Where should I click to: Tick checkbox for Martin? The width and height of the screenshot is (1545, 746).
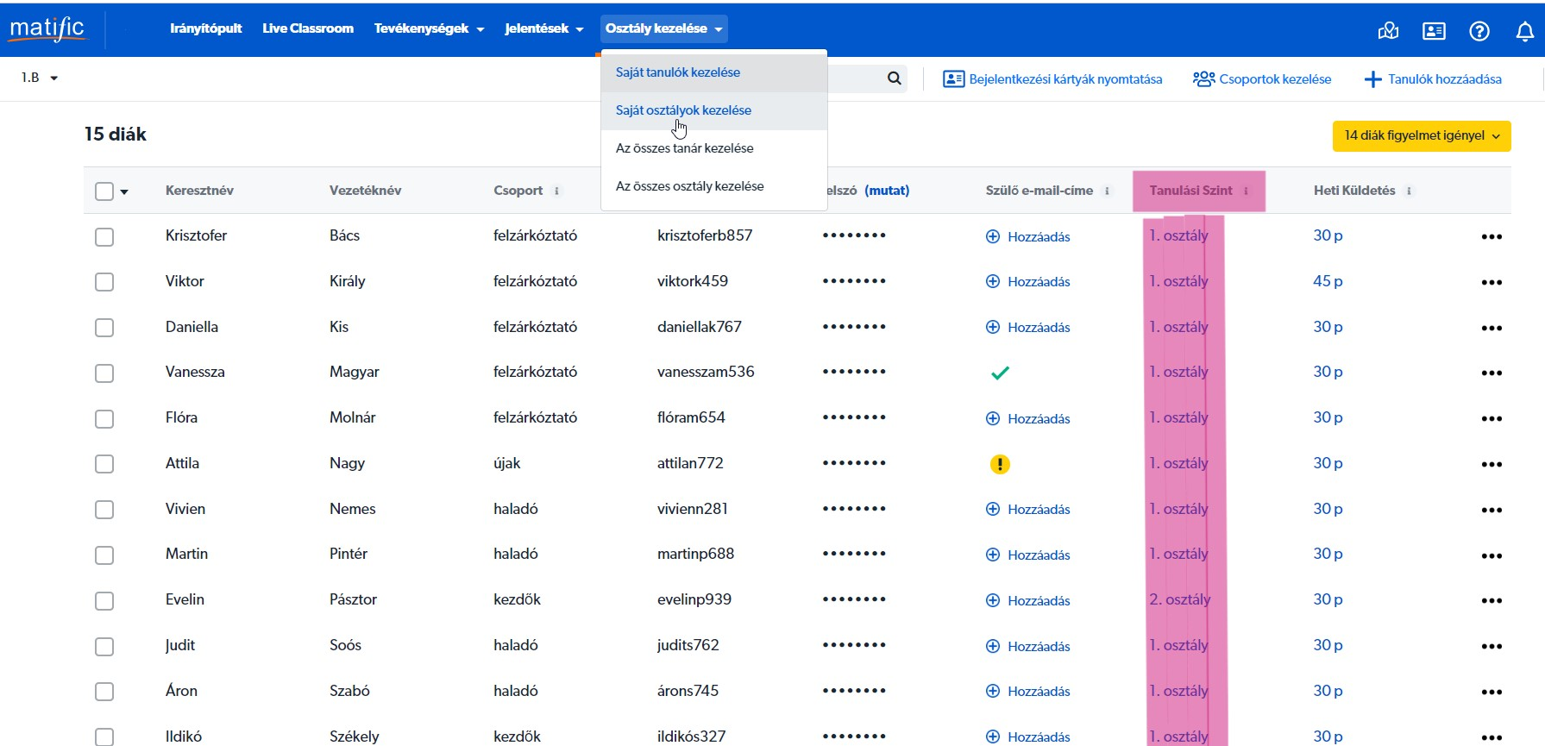[x=104, y=555]
